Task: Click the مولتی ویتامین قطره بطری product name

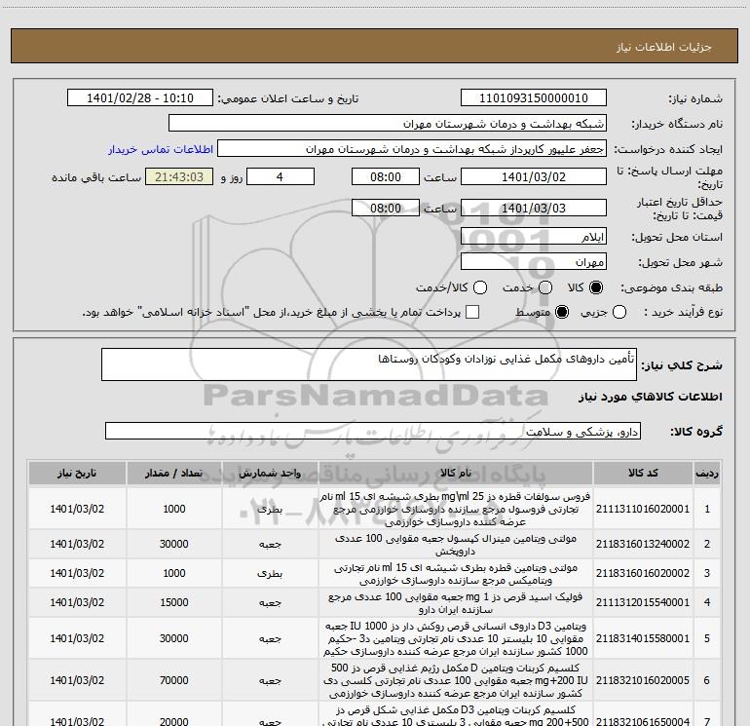Action: (x=456, y=573)
